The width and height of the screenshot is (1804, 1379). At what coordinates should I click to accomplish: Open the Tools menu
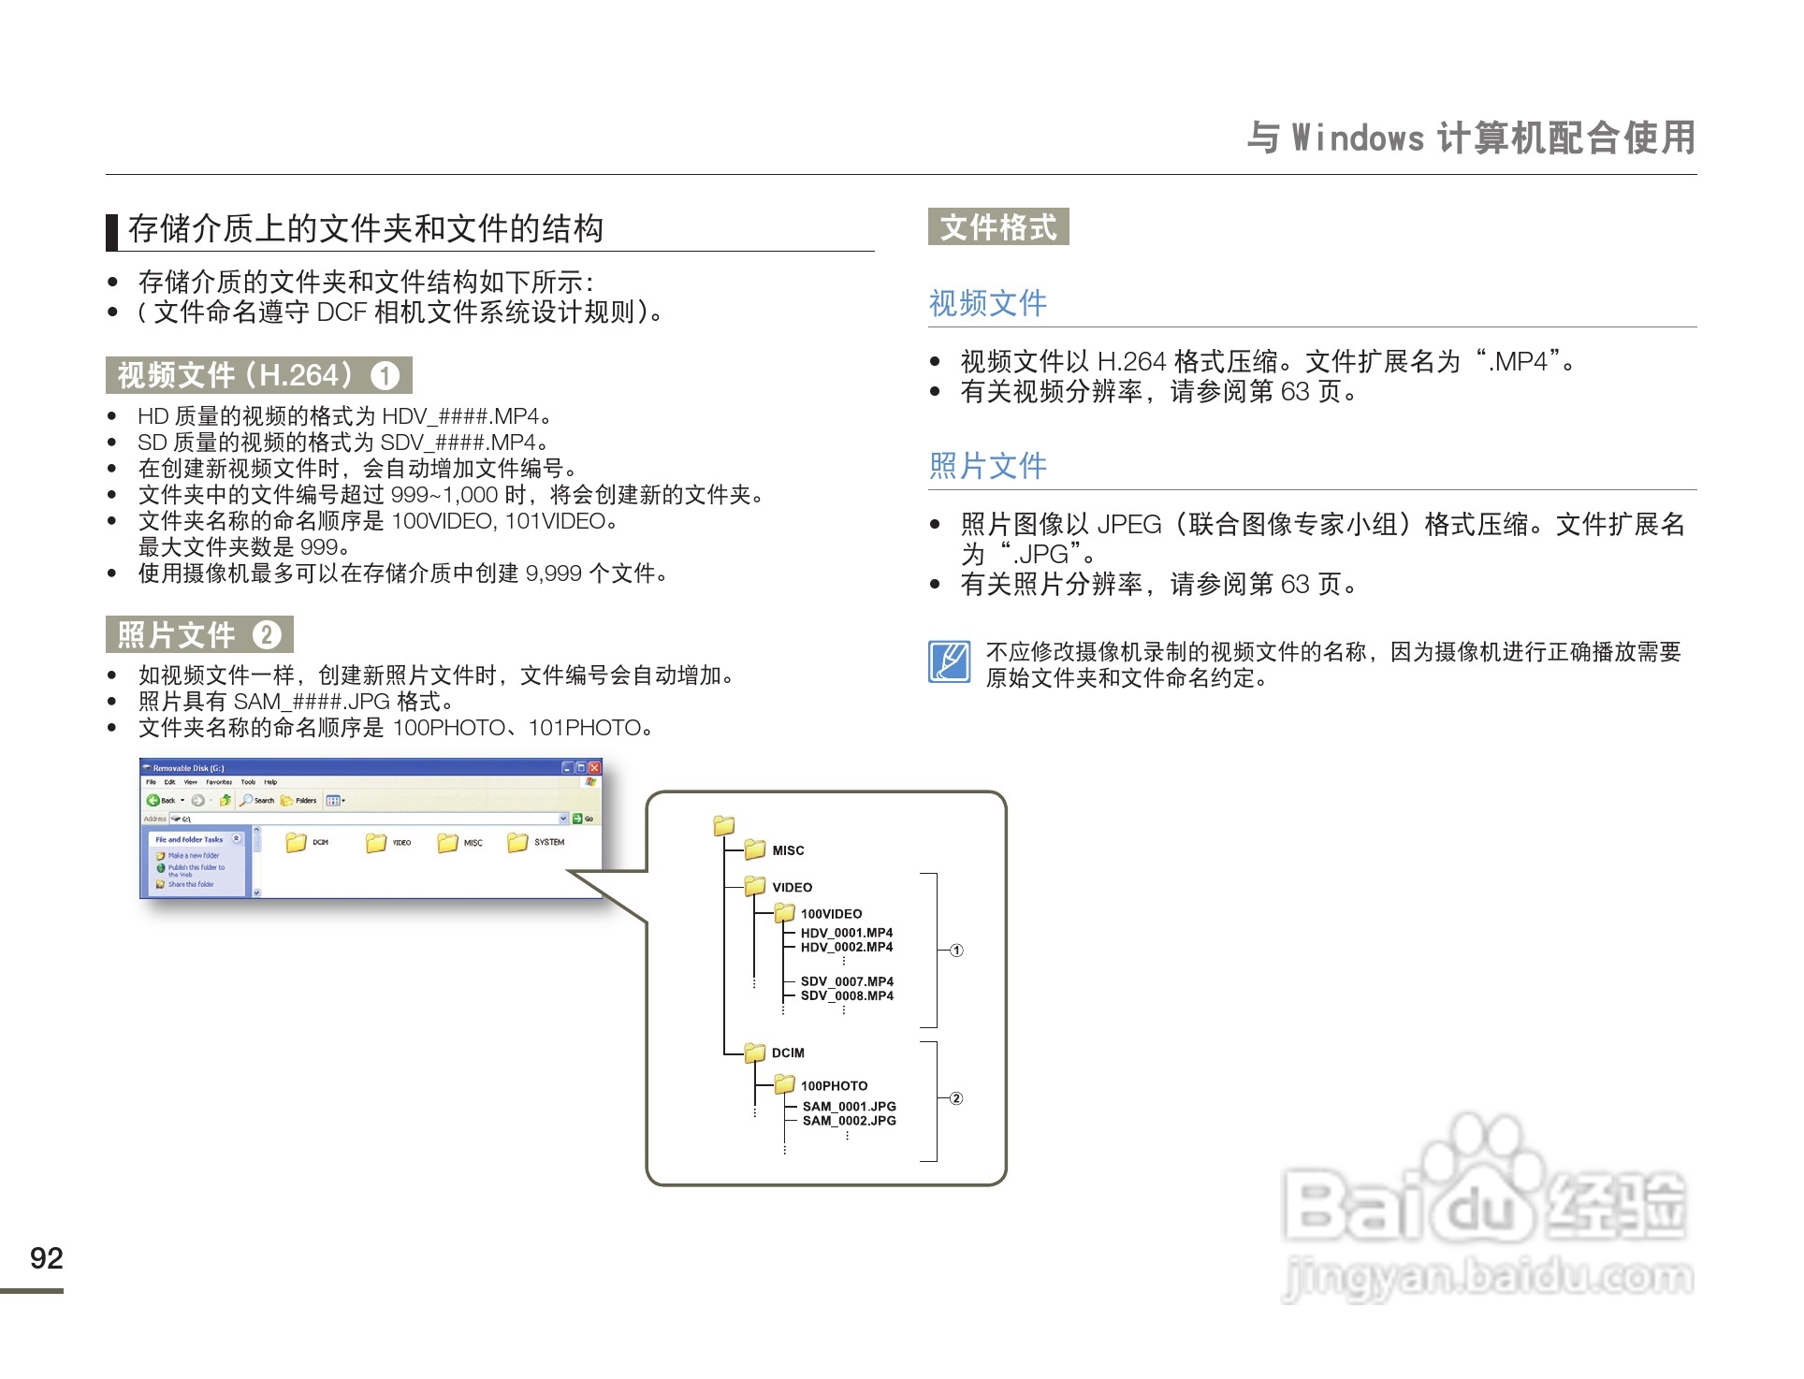pyautogui.click(x=248, y=782)
